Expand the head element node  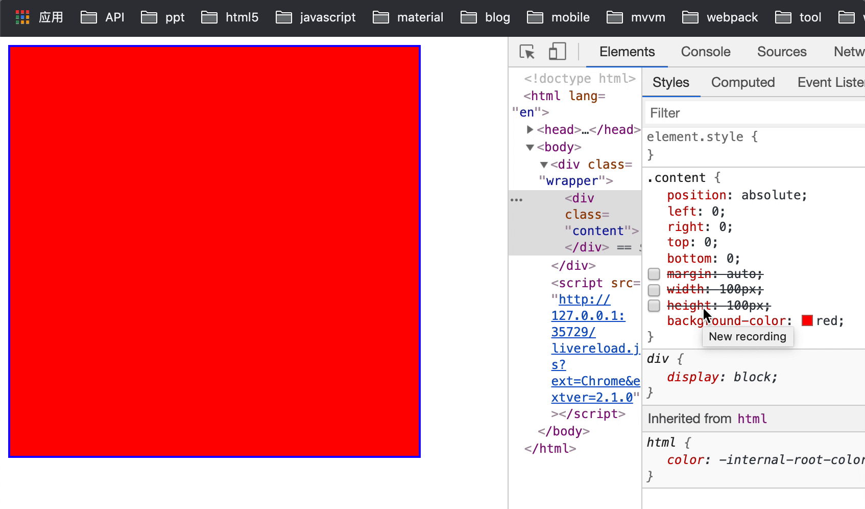530,130
